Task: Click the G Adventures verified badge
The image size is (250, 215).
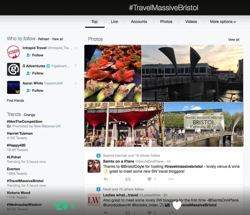Action: tap(48, 66)
